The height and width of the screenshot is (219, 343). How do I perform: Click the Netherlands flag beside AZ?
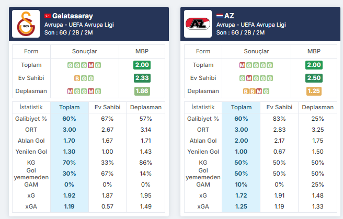pyautogui.click(x=220, y=16)
